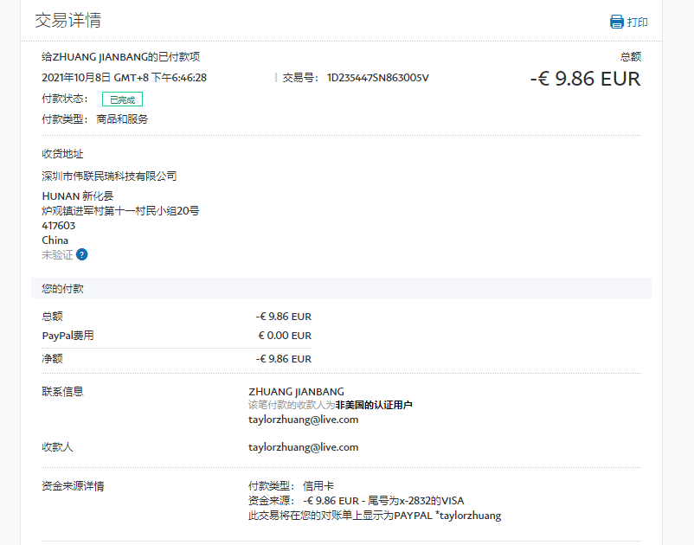Click the bold 非美国的认证用户 text
The image size is (694, 545).
pyautogui.click(x=374, y=405)
